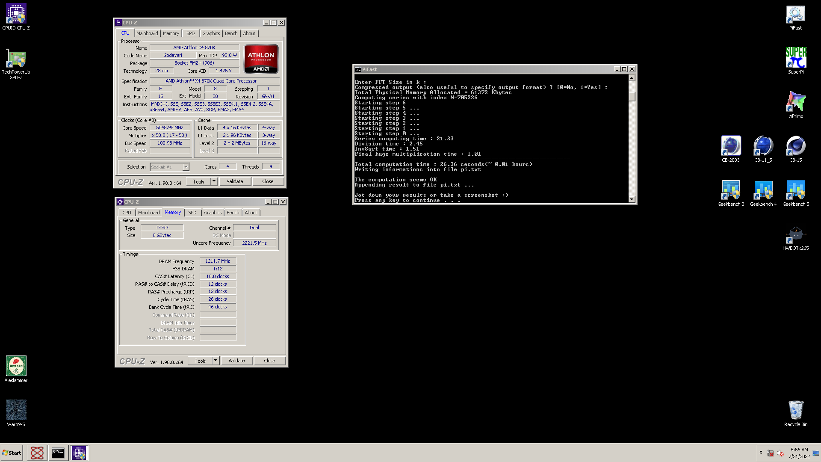This screenshot has width=821, height=462.
Task: Click Close button in lower CPU-Z window
Action: [x=269, y=361]
